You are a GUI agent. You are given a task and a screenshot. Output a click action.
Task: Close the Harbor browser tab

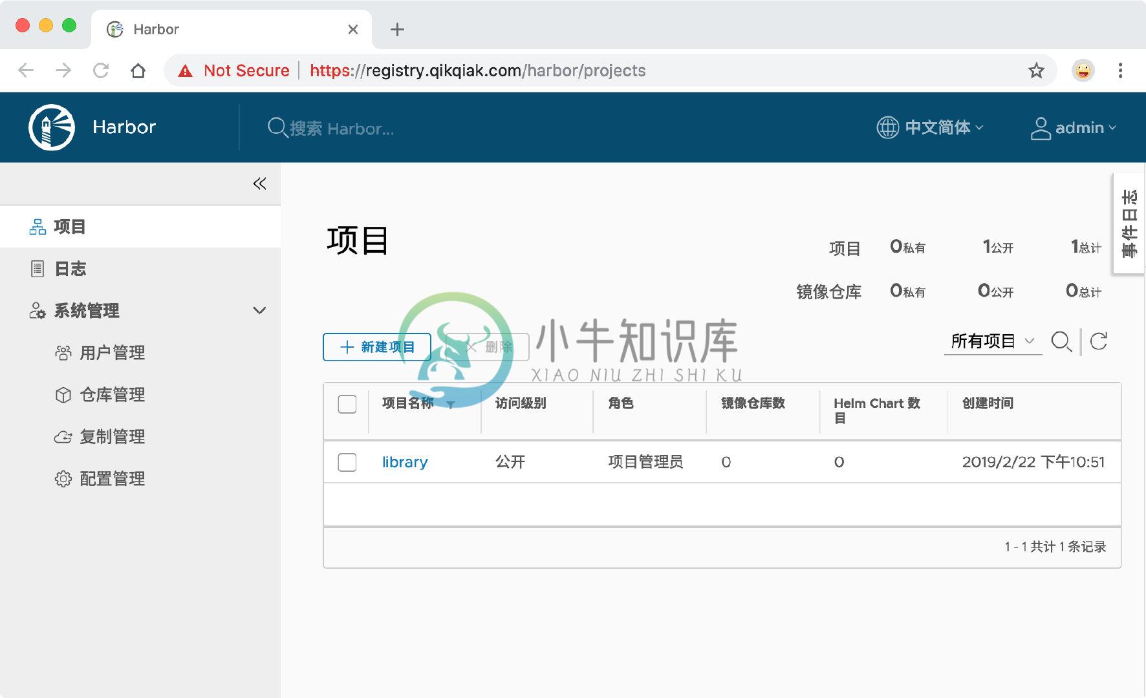click(x=352, y=29)
